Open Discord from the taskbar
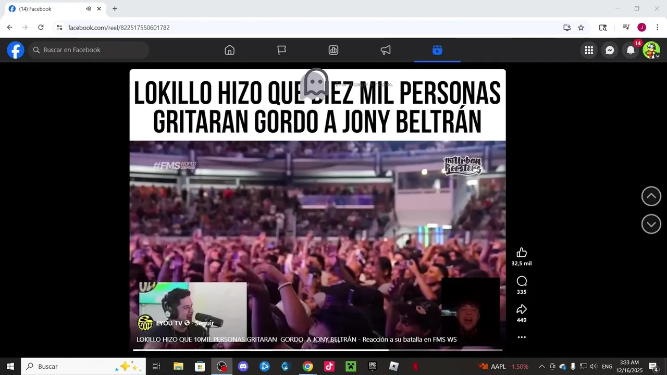Viewport: 667px width, 375px height. pyautogui.click(x=243, y=367)
